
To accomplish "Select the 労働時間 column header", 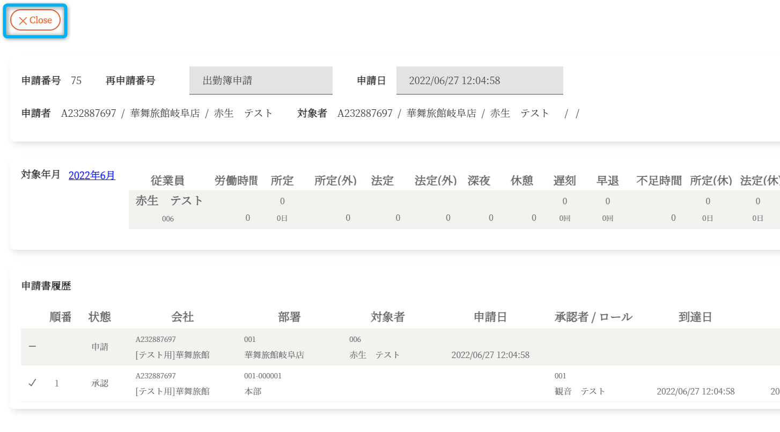I will [236, 181].
